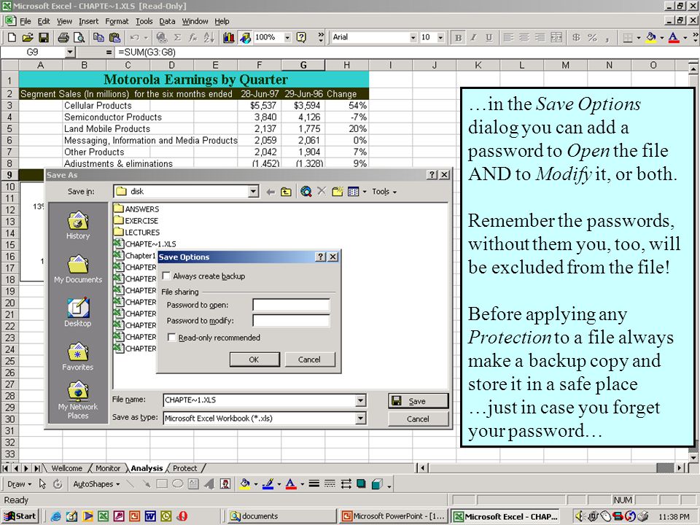Click the Password to open field
The height and width of the screenshot is (525, 700).
(291, 305)
